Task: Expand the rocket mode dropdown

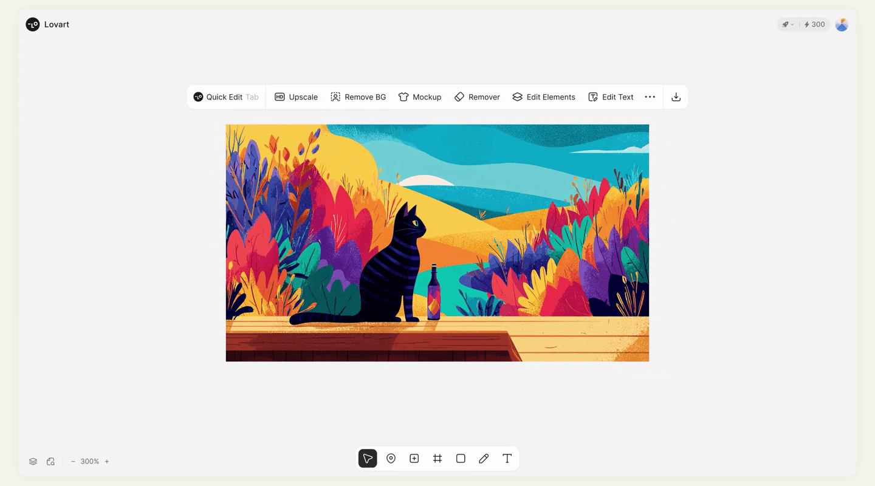Action: 787,25
